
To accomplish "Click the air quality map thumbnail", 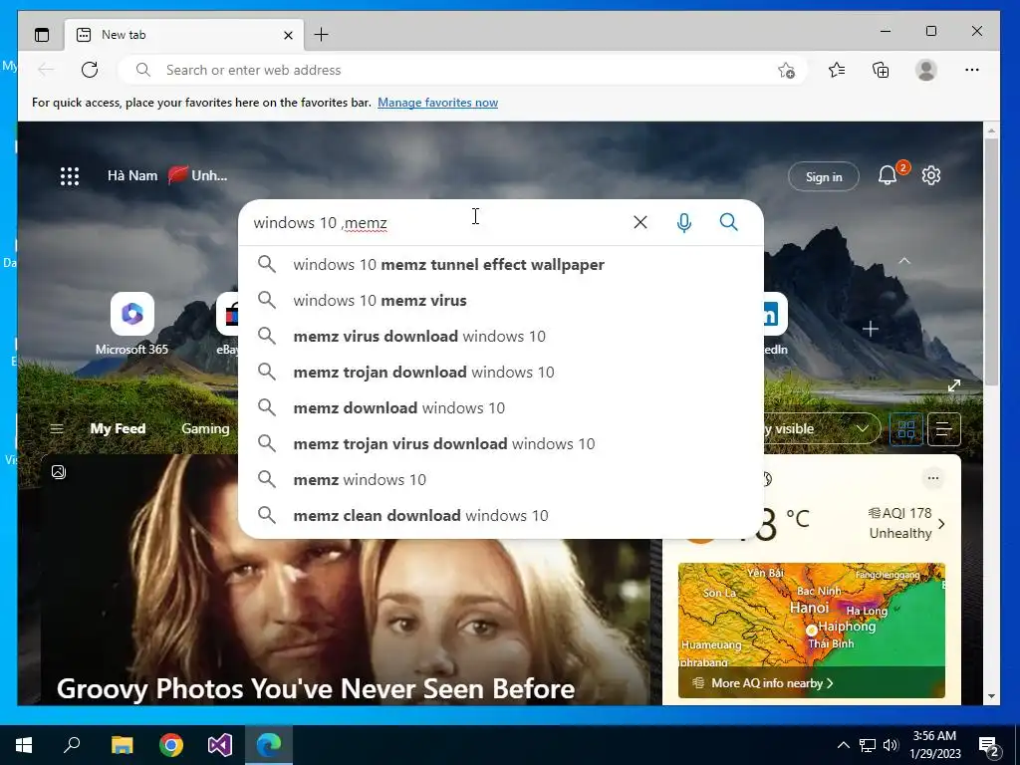I will point(811,630).
